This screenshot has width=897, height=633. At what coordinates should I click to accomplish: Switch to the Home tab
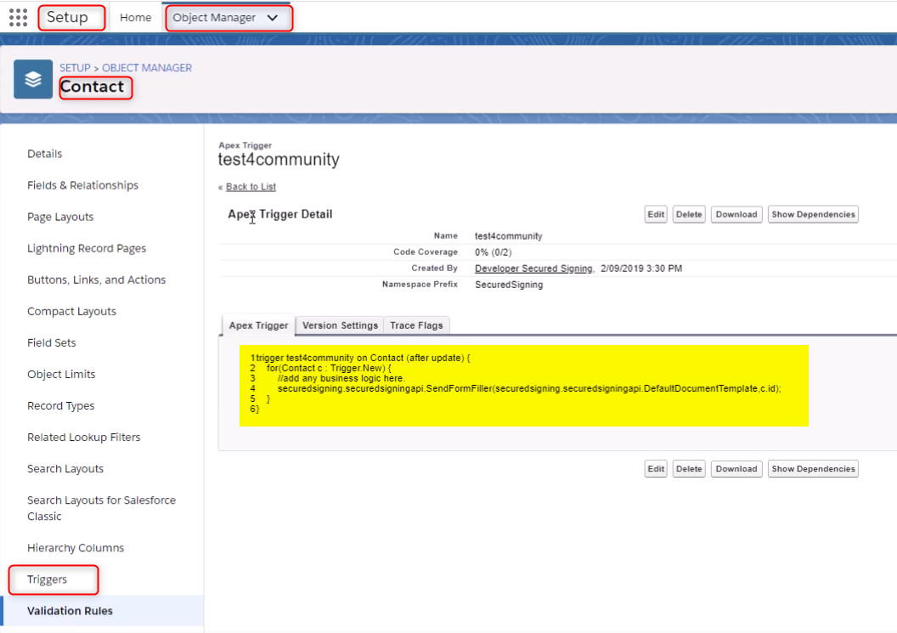(x=136, y=18)
